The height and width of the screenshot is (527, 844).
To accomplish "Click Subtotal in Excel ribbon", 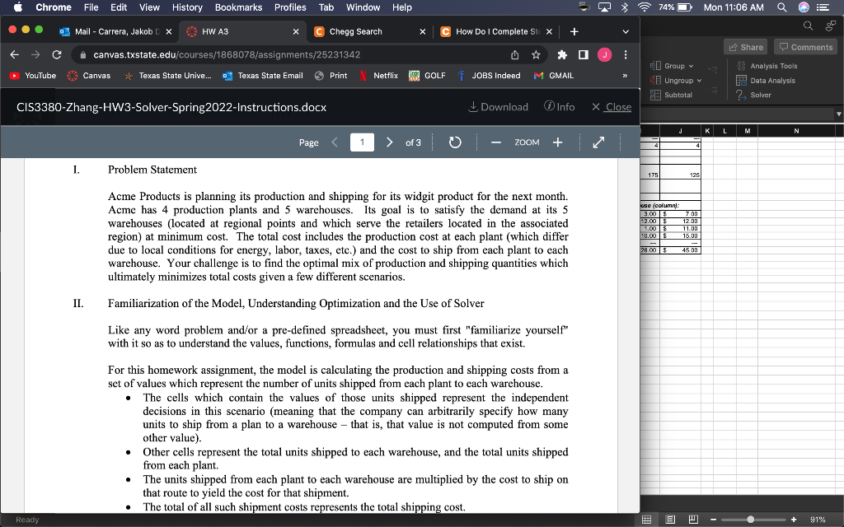I will tap(671, 95).
